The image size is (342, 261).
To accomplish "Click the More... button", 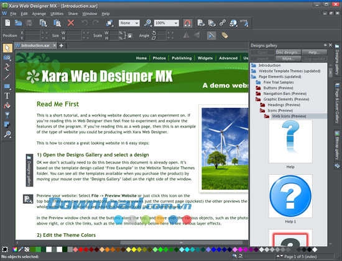I will pyautogui.click(x=289, y=58).
